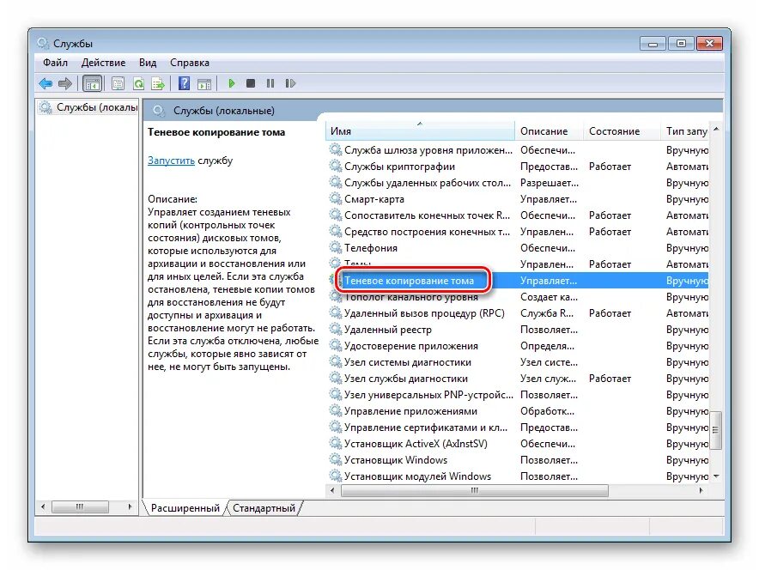
Task: Click the services list scroll up arrow
Action: point(716,129)
